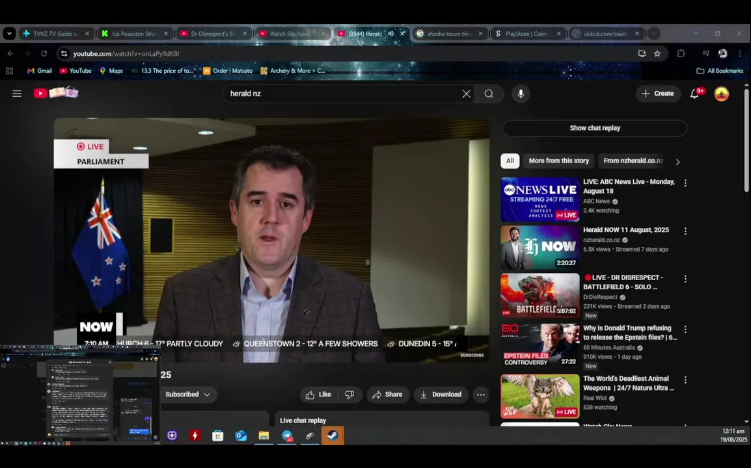The image size is (751, 468).
Task: Open Steam from the taskbar
Action: (333, 435)
